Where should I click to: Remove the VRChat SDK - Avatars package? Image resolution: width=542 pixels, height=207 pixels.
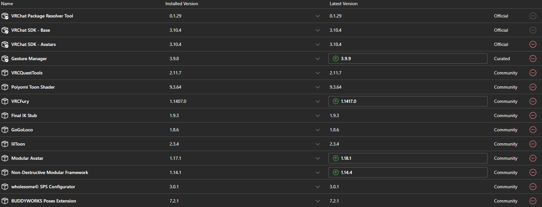pos(533,44)
